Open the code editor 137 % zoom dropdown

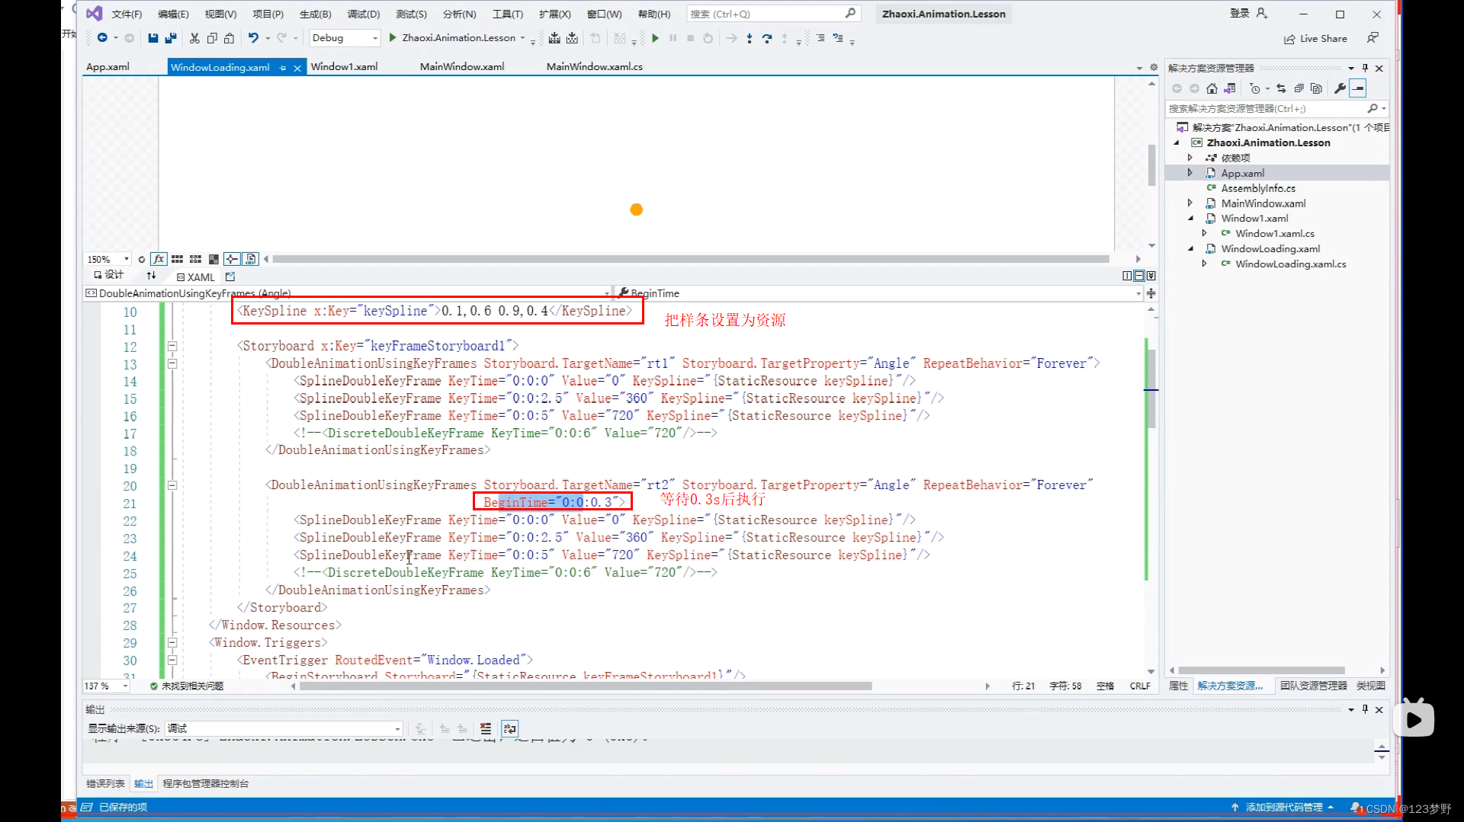[106, 686]
